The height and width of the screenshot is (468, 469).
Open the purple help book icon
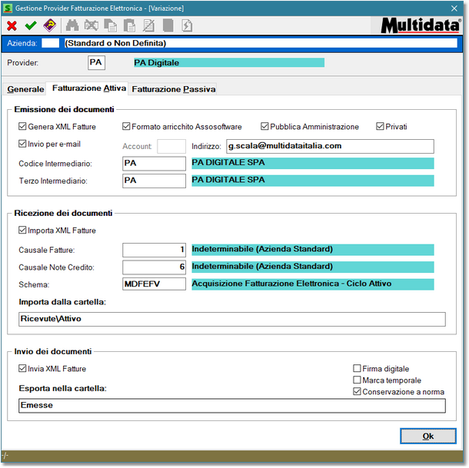[x=50, y=25]
